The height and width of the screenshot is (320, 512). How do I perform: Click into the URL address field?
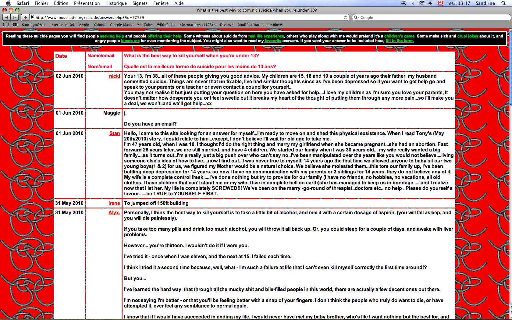point(189,17)
